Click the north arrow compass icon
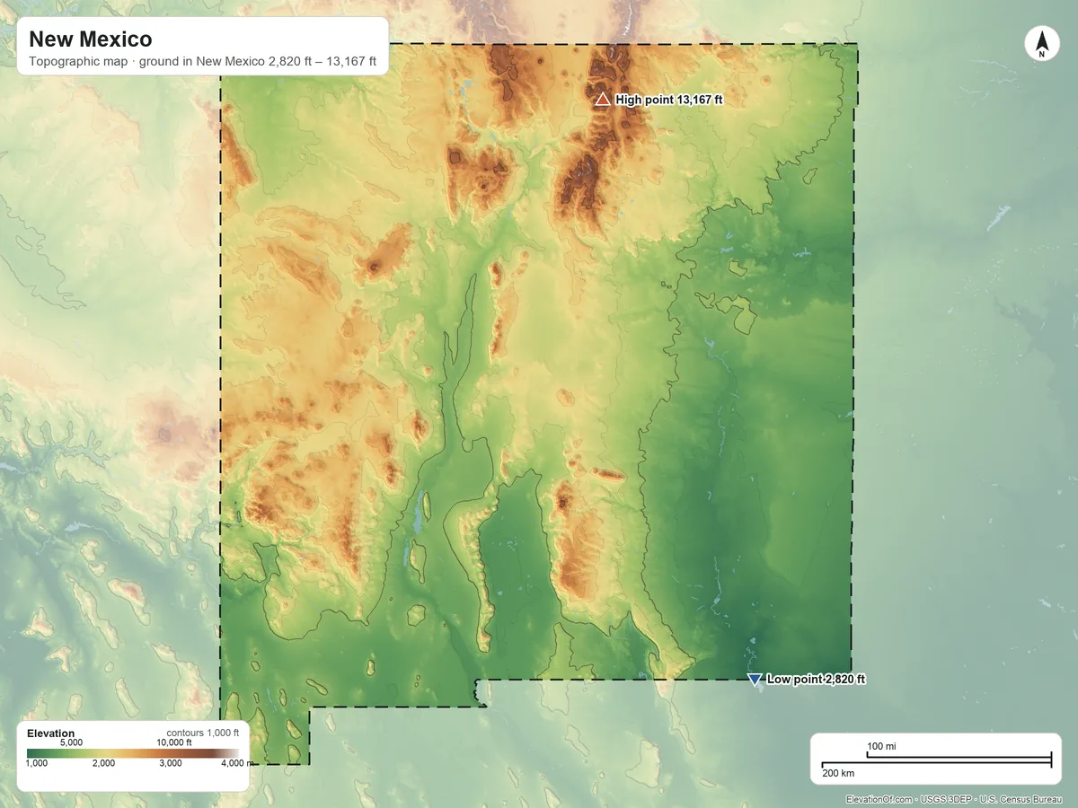The height and width of the screenshot is (808, 1078). click(x=1041, y=44)
